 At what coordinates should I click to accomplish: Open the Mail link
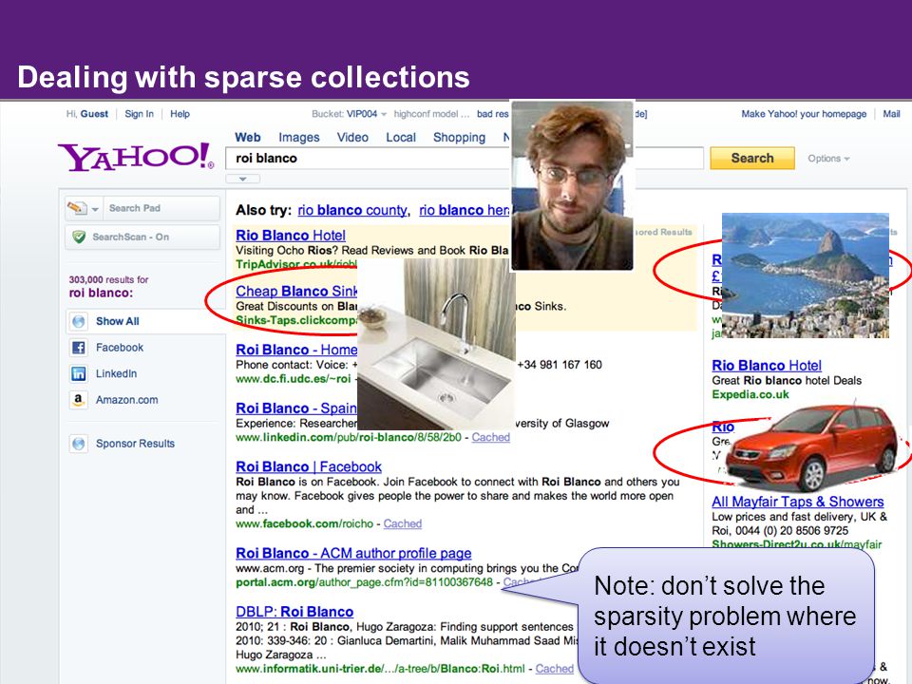tap(891, 114)
